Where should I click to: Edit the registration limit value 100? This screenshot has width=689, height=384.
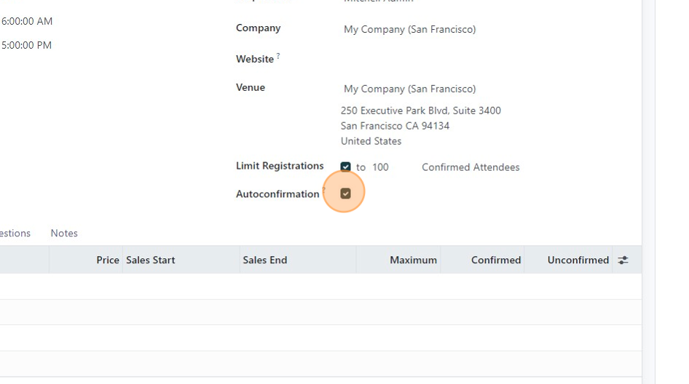click(380, 167)
